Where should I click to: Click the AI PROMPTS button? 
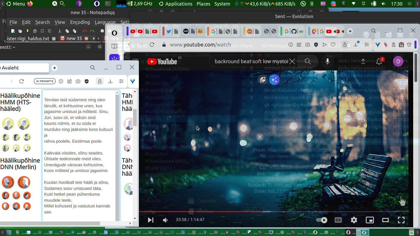pyautogui.click(x=45, y=81)
